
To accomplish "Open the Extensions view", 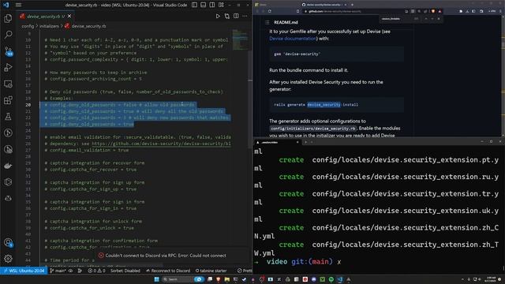I will [8, 100].
